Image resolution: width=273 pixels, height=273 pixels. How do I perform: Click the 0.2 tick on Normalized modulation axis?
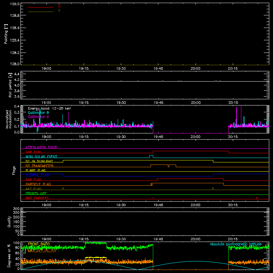coord(17,119)
